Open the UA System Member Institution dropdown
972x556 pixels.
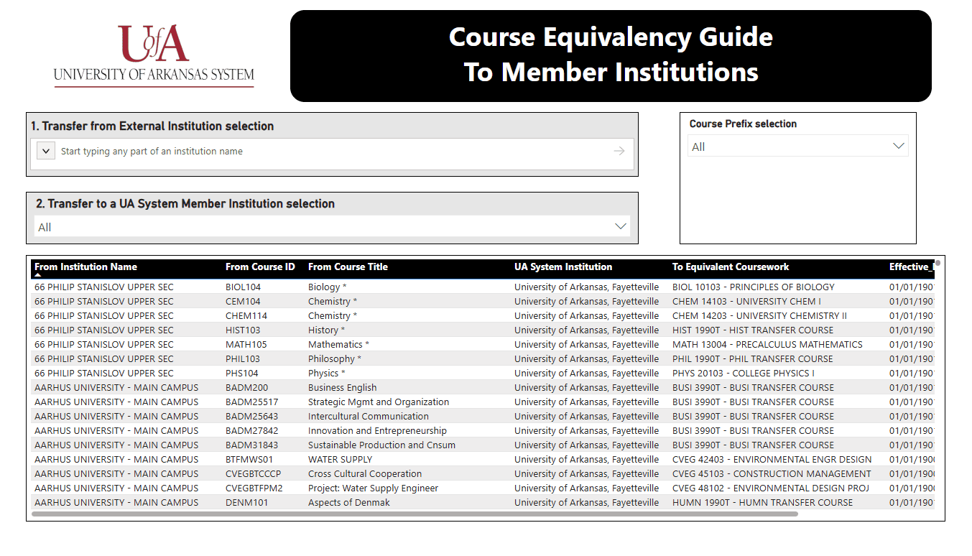[x=332, y=227]
